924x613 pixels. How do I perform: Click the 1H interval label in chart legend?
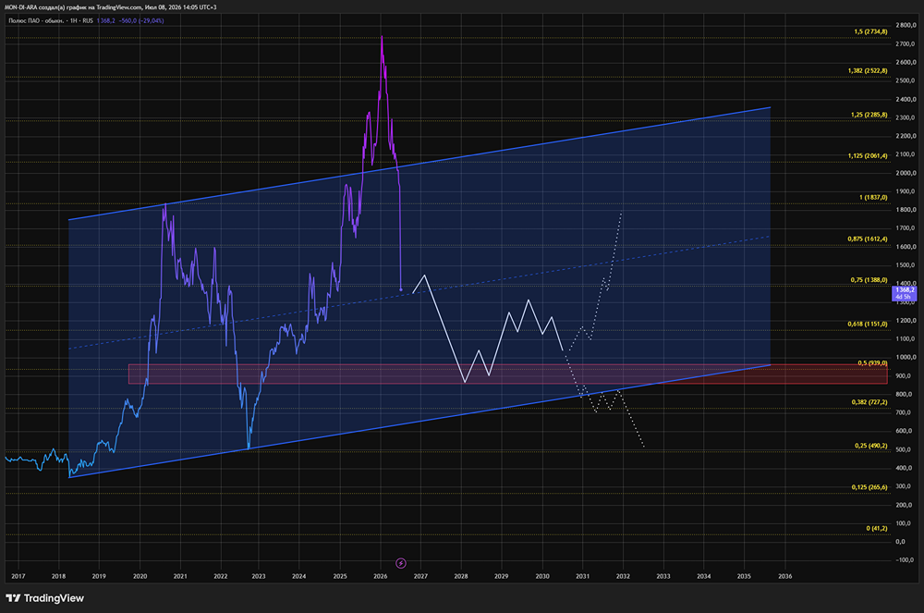coord(74,20)
